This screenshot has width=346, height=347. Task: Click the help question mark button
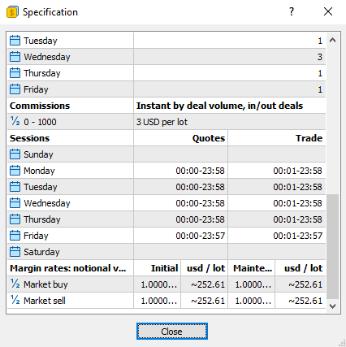[x=292, y=11]
